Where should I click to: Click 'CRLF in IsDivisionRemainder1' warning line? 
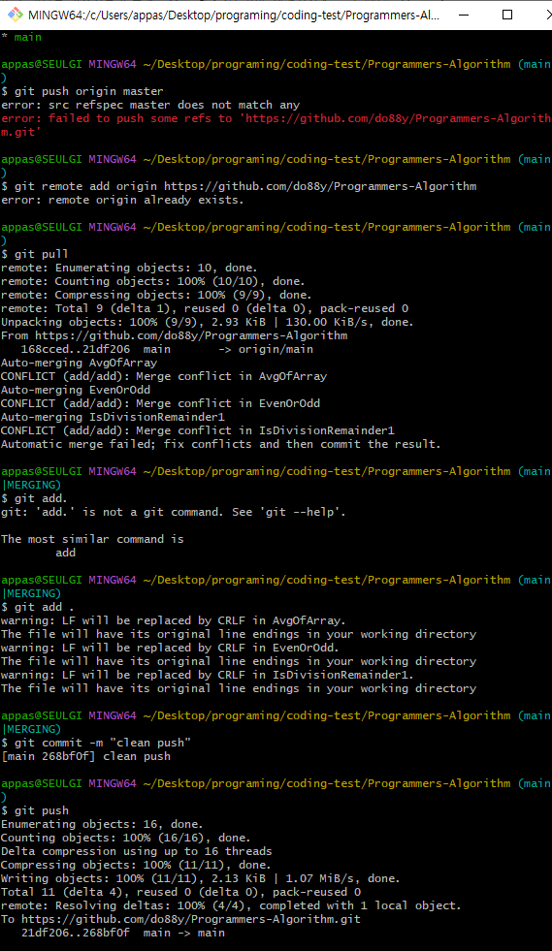click(207, 675)
